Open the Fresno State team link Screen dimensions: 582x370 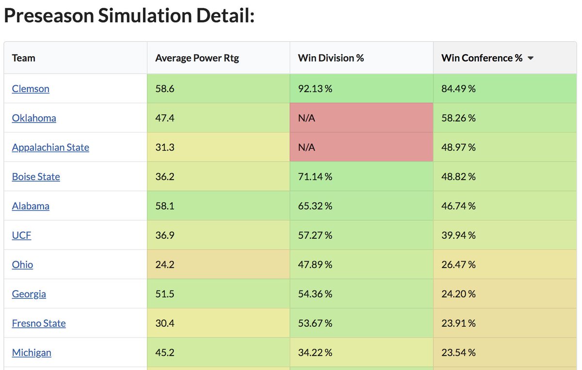click(39, 323)
